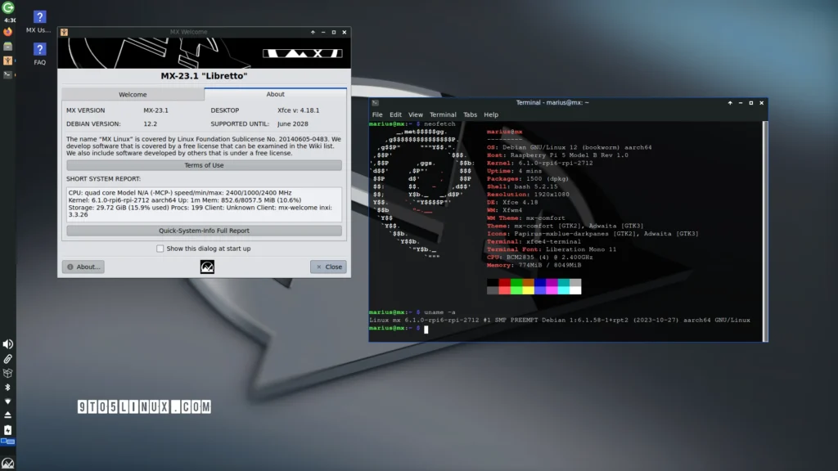Viewport: 838px width, 471px height.
Task: Toggle 'Show this dialog at start up'
Action: [160, 249]
